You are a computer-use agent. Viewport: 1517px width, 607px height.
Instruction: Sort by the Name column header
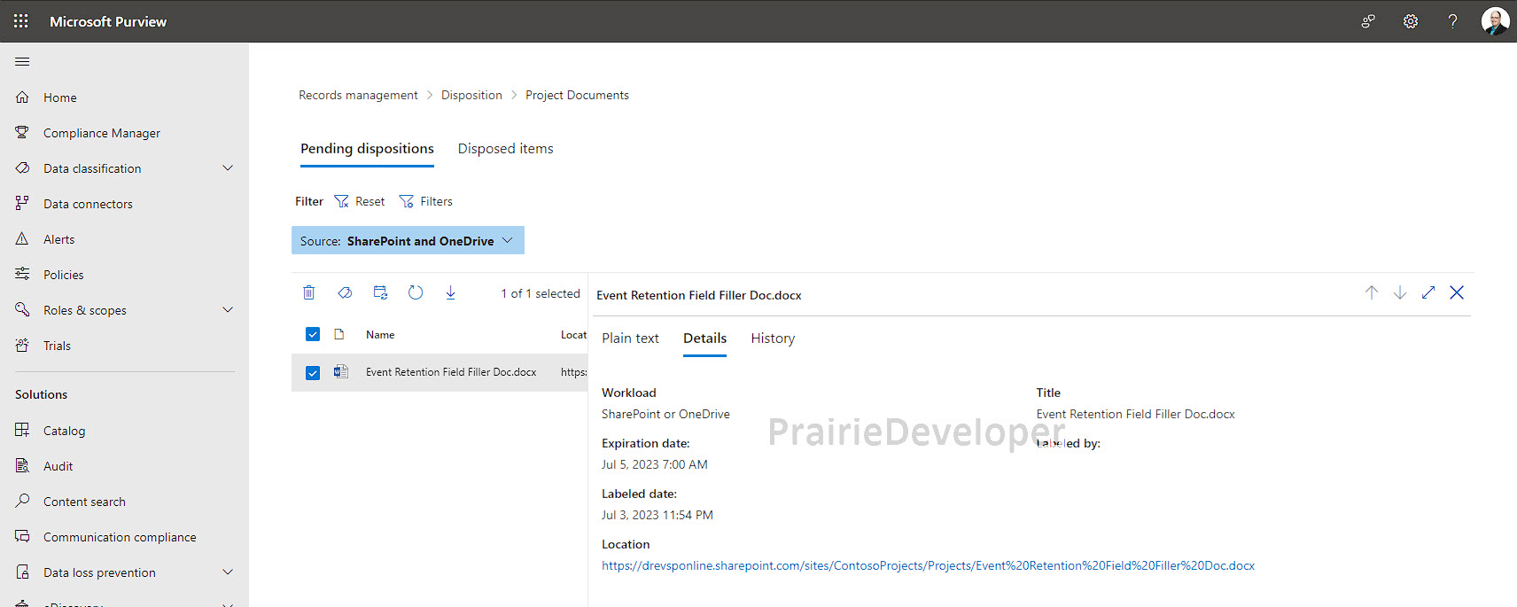pyautogui.click(x=380, y=334)
